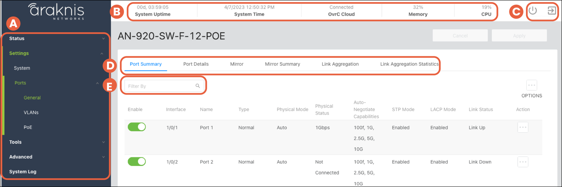Collapse the Settings menu section

[x=55, y=53]
